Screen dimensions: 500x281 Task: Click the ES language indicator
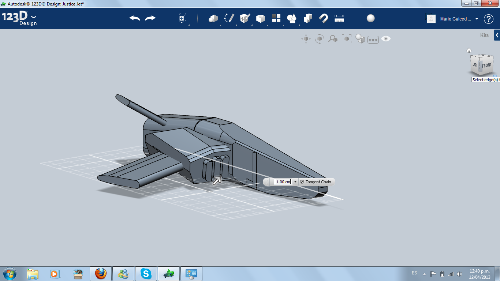(414, 273)
